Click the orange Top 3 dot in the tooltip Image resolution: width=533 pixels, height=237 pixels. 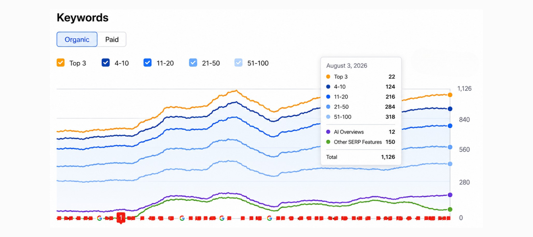(x=328, y=77)
